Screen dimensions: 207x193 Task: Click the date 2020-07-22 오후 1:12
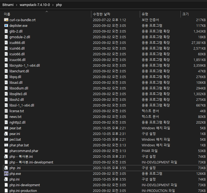pyautogui.click(x=109, y=20)
